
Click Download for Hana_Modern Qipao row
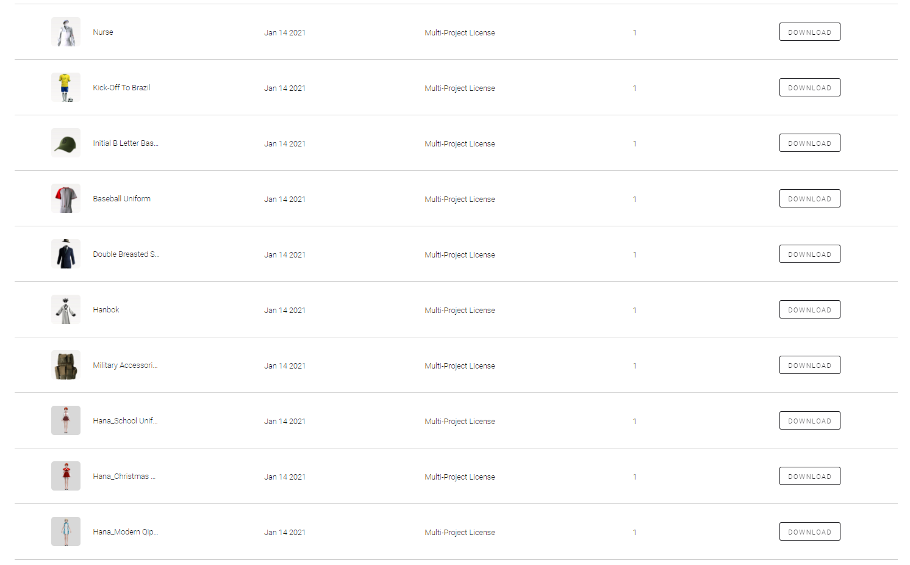click(809, 531)
